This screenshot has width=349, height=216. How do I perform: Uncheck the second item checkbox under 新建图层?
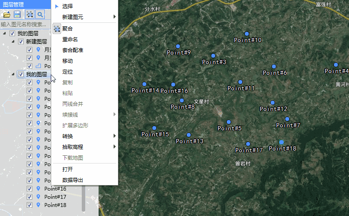click(29, 58)
